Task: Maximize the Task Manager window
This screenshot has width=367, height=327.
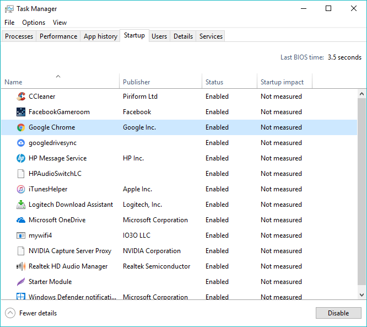Action: click(328, 8)
